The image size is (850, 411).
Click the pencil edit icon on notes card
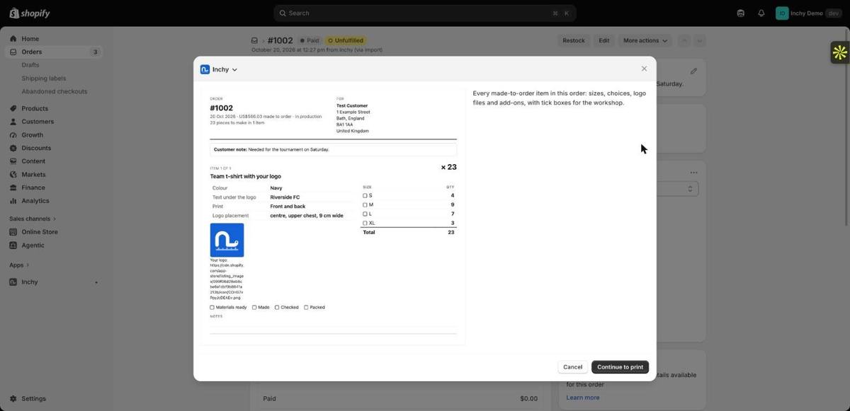tap(693, 71)
